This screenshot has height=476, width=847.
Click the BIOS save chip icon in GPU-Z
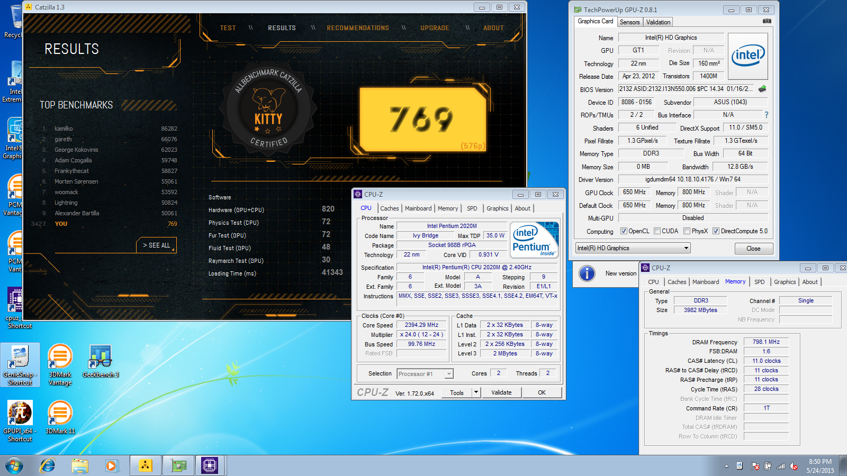coord(762,89)
